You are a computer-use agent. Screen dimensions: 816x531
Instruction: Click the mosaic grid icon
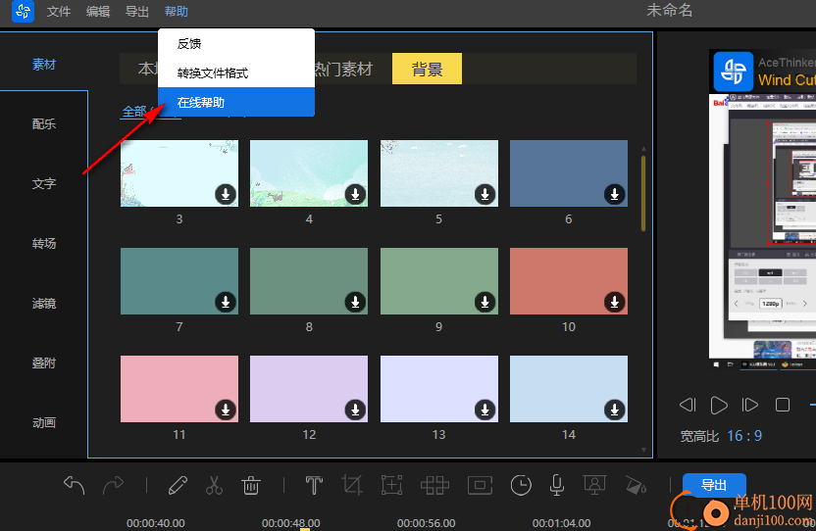click(434, 485)
